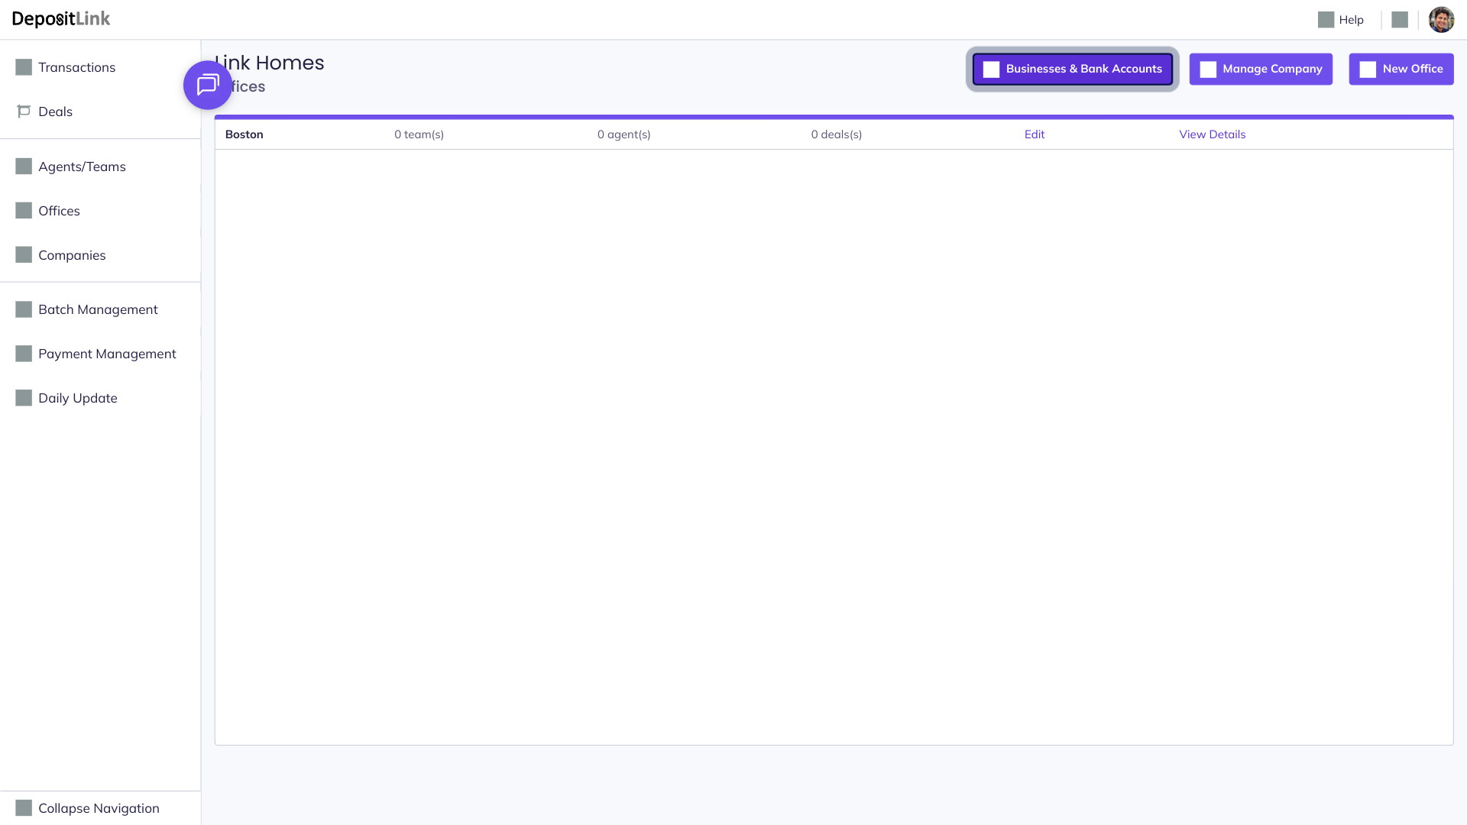Click the Agents/Teams sidebar icon
Viewport: 1467px width, 825px height.
coord(24,167)
